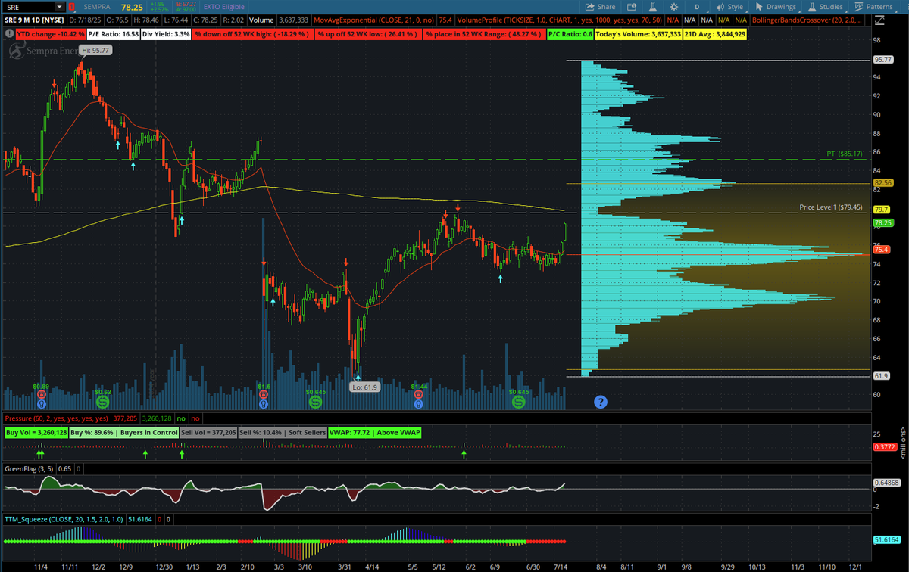Click the $0.89 earnings phone icon
This screenshot has height=572, width=909.
pyautogui.click(x=41, y=394)
